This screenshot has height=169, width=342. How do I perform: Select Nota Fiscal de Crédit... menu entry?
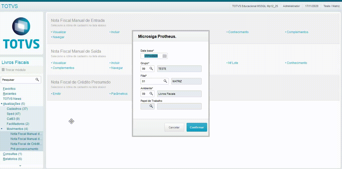coord(26,144)
